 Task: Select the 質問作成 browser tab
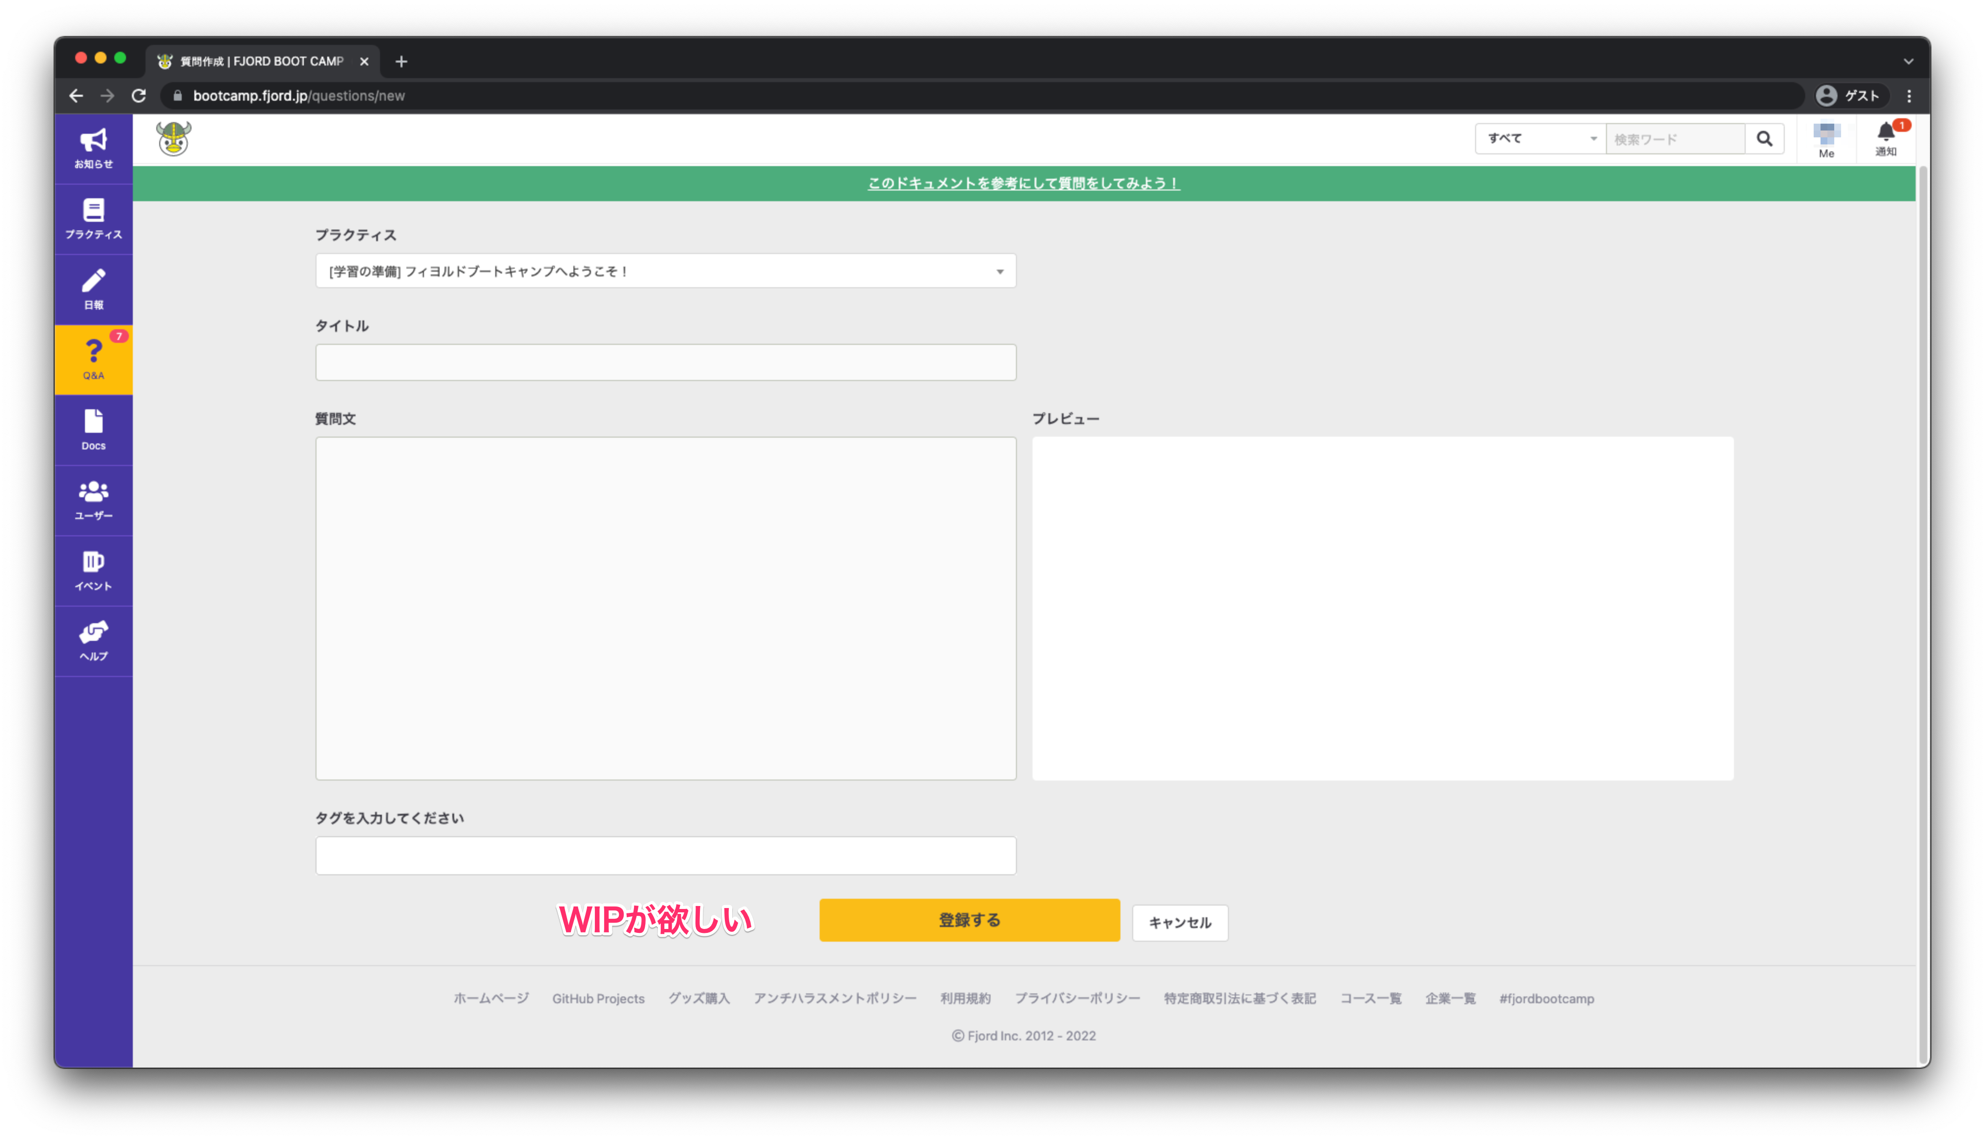coord(258,61)
